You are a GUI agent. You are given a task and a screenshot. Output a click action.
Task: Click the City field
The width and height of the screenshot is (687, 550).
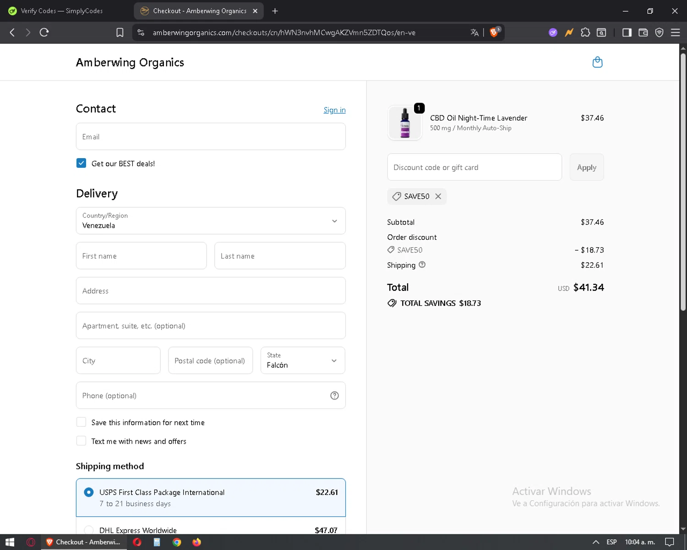click(x=118, y=360)
